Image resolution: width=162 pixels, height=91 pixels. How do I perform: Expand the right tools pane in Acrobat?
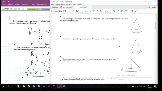tap(157, 49)
